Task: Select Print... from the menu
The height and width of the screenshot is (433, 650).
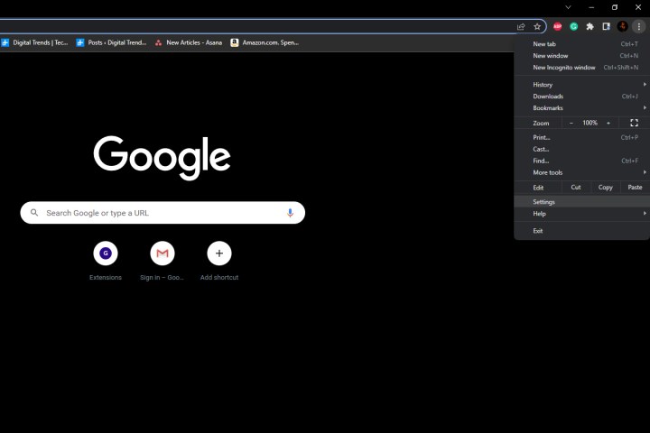Action: point(582,137)
